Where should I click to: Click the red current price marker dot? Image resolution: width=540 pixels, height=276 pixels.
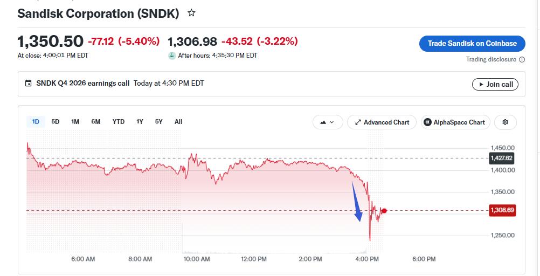tap(384, 211)
